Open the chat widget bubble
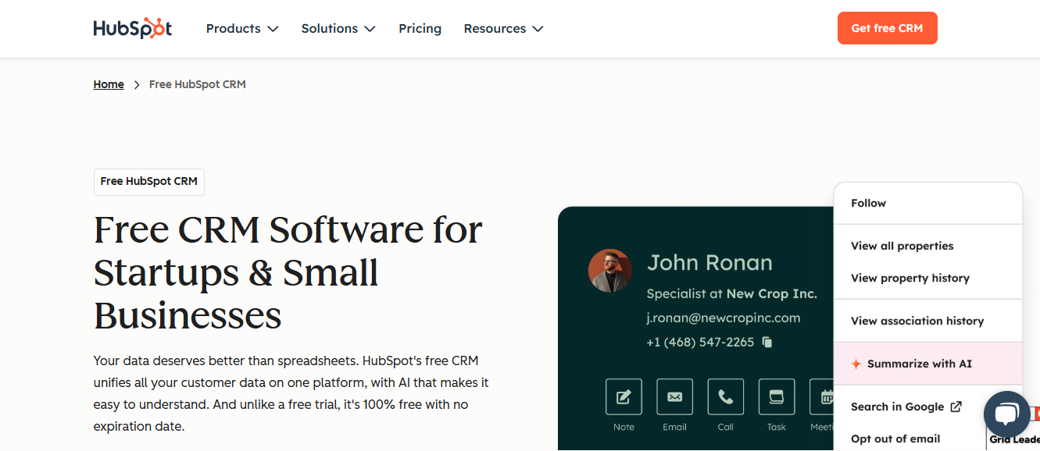The height and width of the screenshot is (451, 1040). pyautogui.click(x=1007, y=414)
